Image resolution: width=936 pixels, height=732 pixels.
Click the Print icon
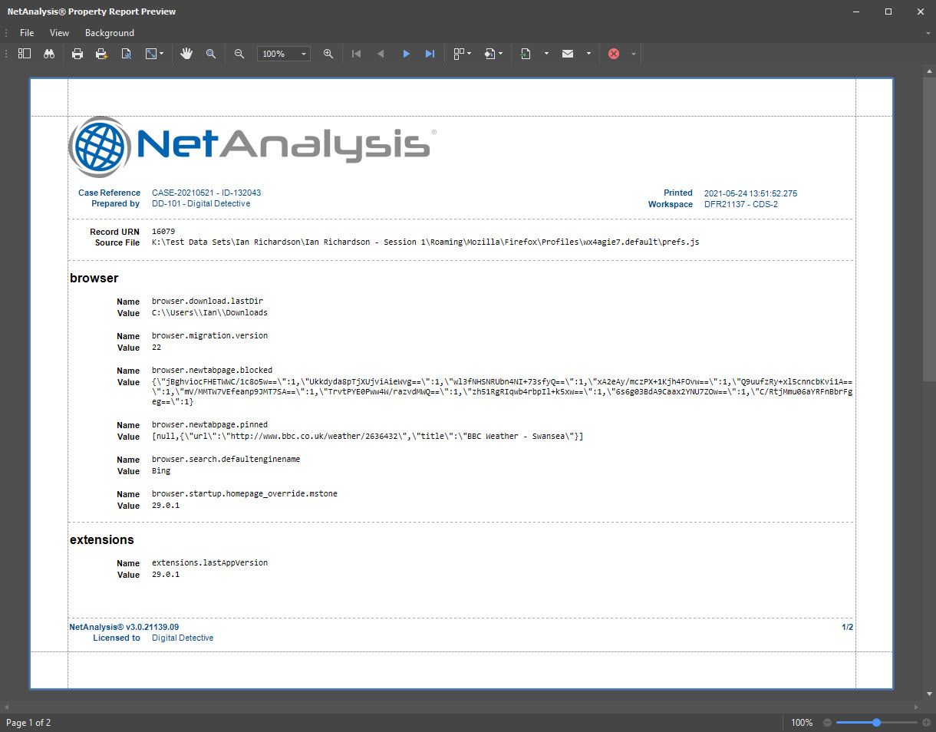click(x=77, y=54)
